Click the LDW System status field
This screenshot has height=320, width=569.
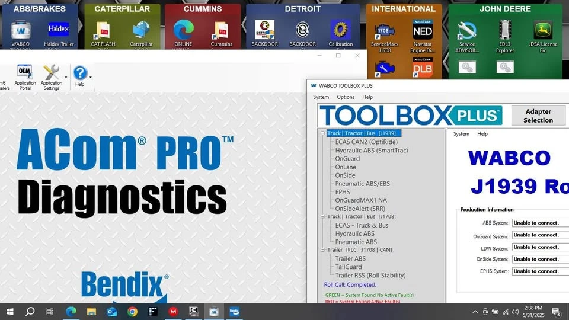tap(541, 247)
